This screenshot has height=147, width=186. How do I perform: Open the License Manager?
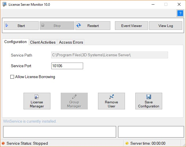click(37, 101)
